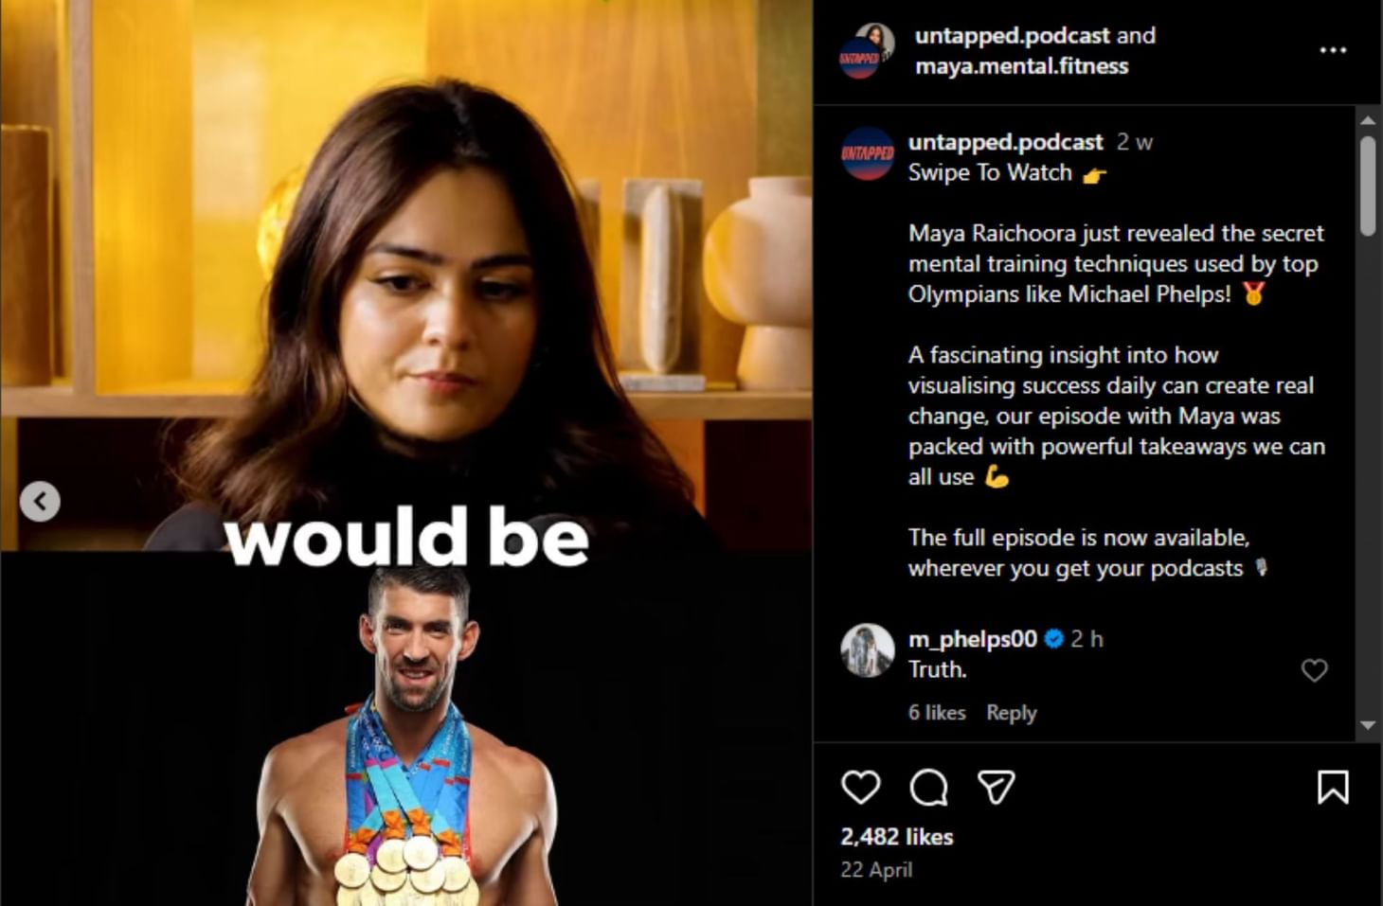Open untapped.podcast profile from header
Image resolution: width=1383 pixels, height=906 pixels.
[x=1012, y=36]
